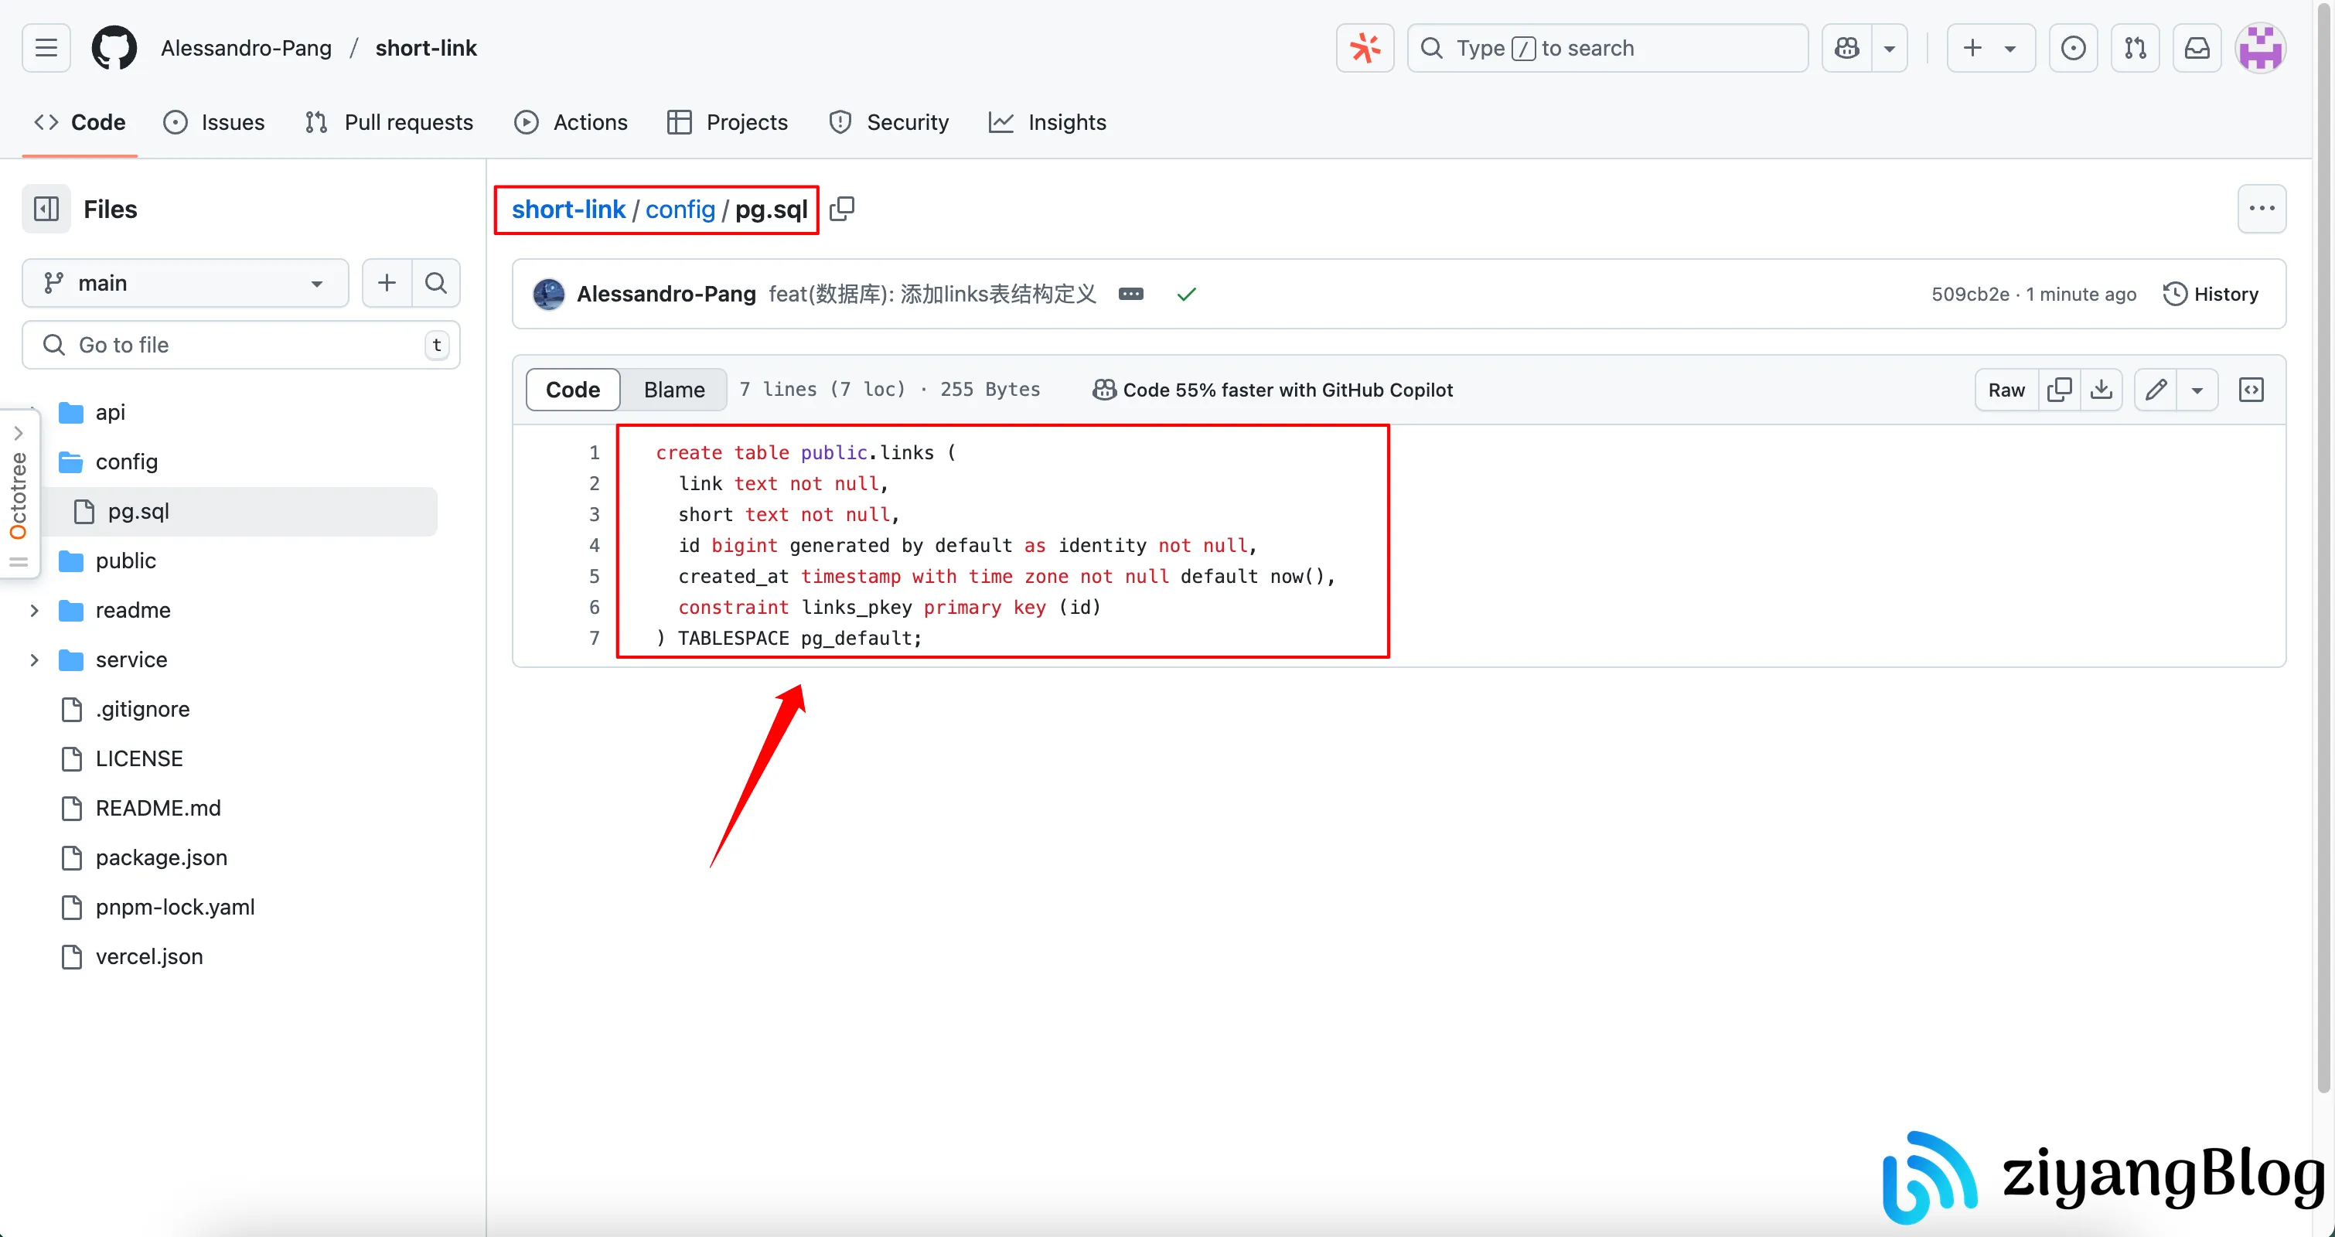Open the red asterisk extension icon

pyautogui.click(x=1365, y=48)
